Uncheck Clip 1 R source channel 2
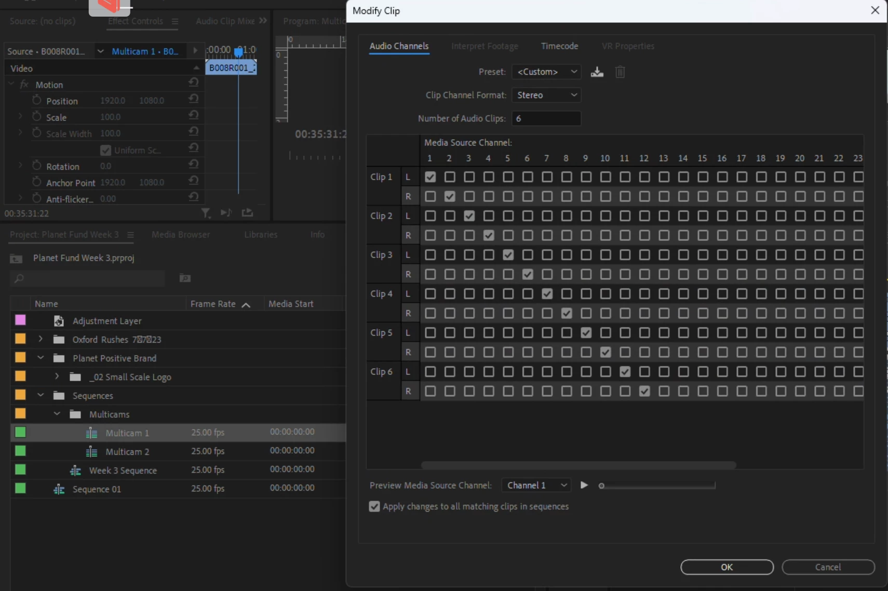 [x=450, y=196]
